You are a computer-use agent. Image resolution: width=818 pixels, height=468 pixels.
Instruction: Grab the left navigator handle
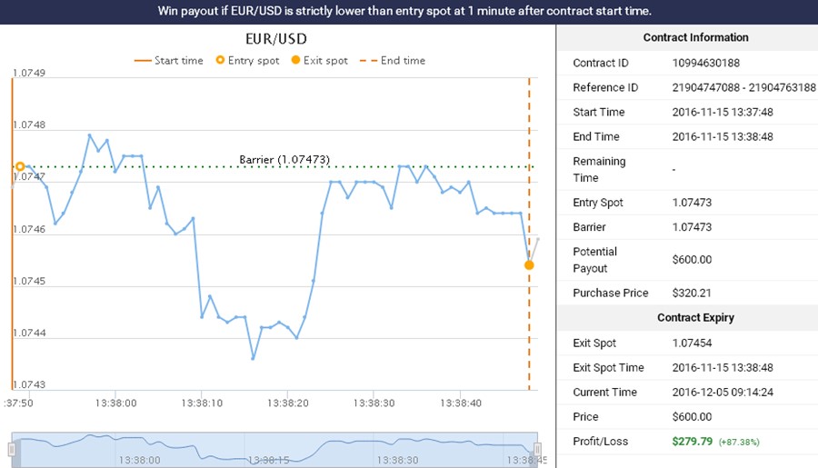click(x=13, y=449)
